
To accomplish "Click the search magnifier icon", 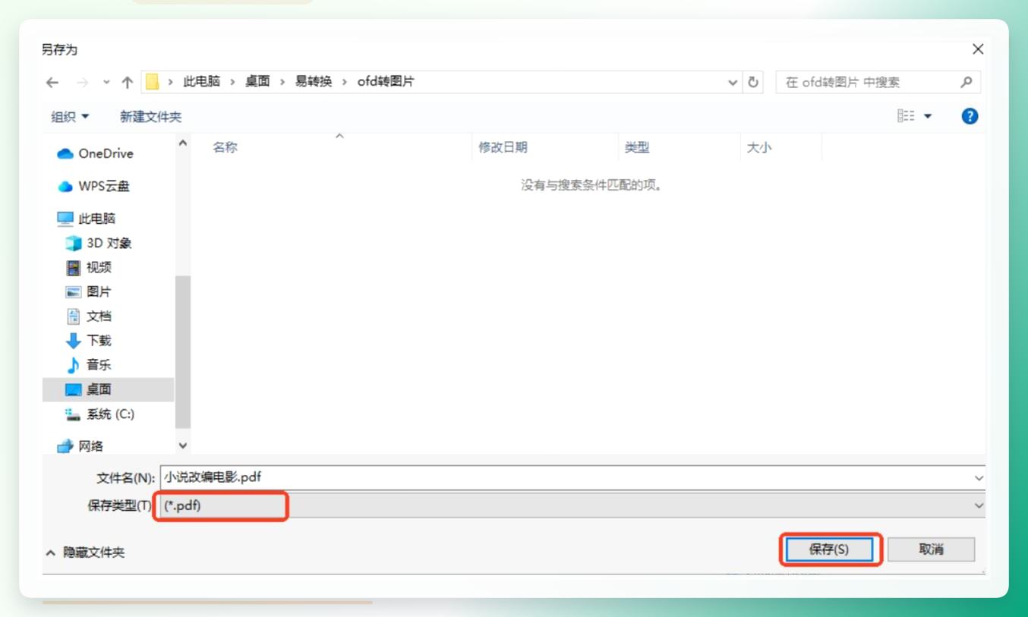I will 967,82.
